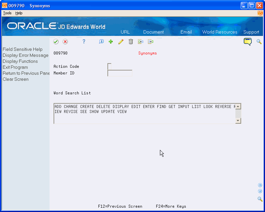The height and width of the screenshot is (212, 265).
Task: Click the word list scroll up arrow
Action: 238,106
